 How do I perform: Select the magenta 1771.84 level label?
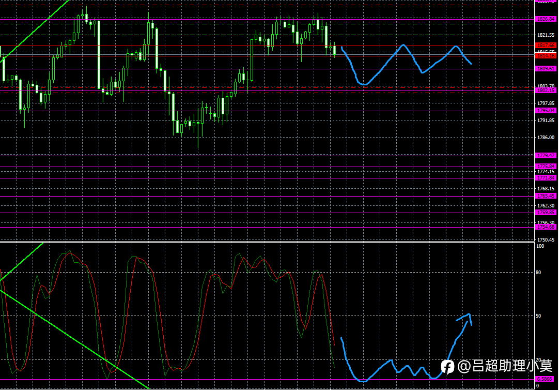546,178
